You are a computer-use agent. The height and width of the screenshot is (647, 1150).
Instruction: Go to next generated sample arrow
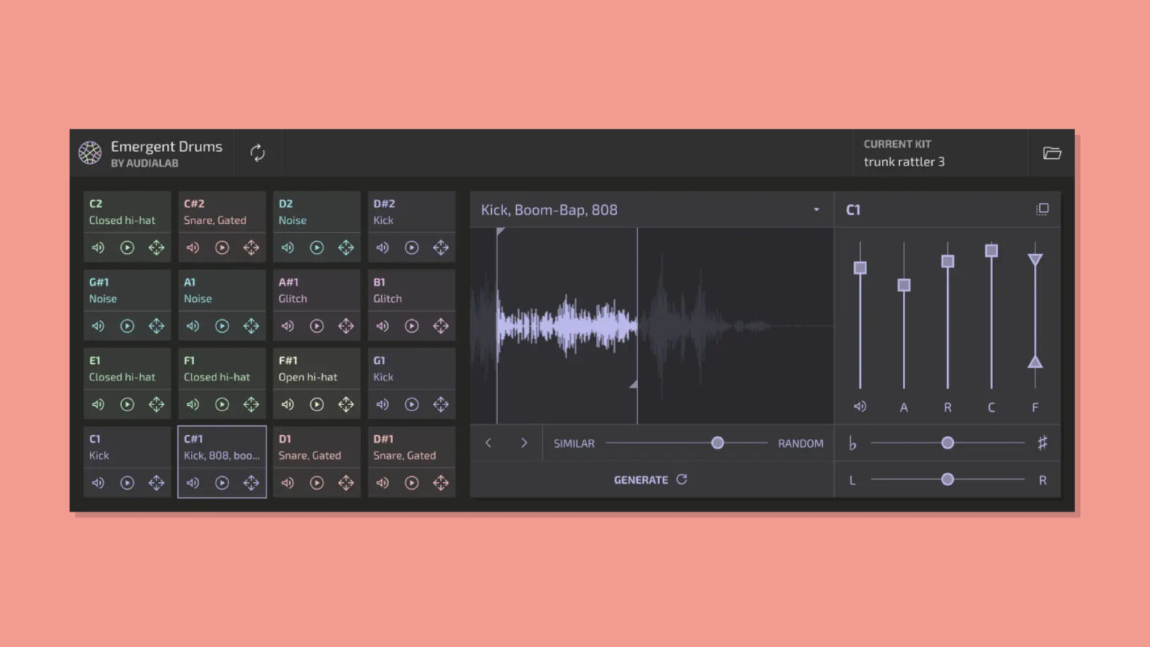coord(524,443)
